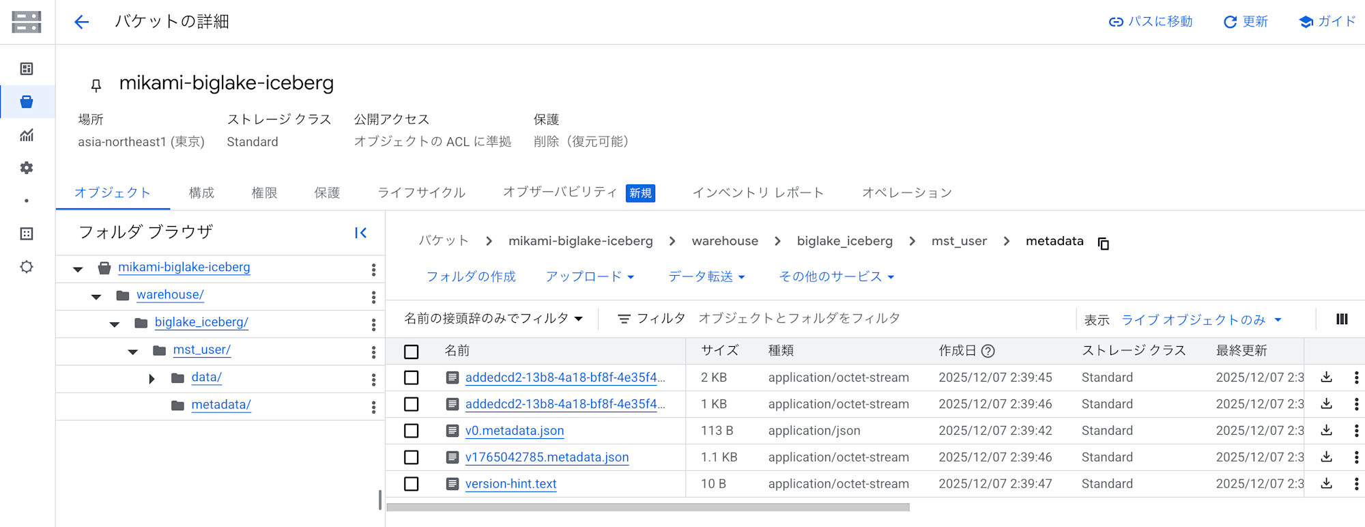
Task: Open more actions for v0.metadata.json row
Action: (x=1356, y=431)
